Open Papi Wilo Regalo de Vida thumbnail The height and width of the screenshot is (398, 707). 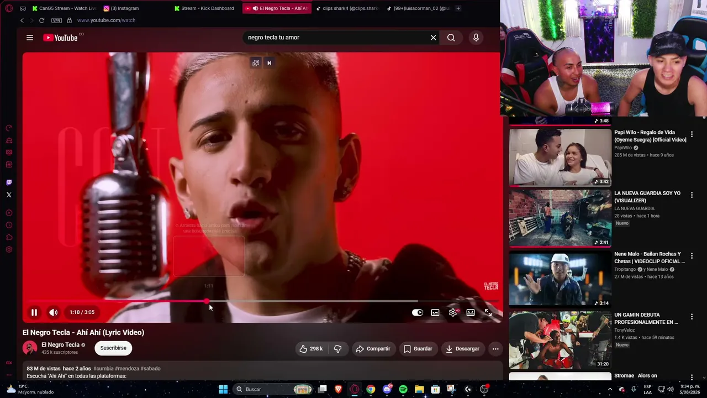pyautogui.click(x=560, y=157)
